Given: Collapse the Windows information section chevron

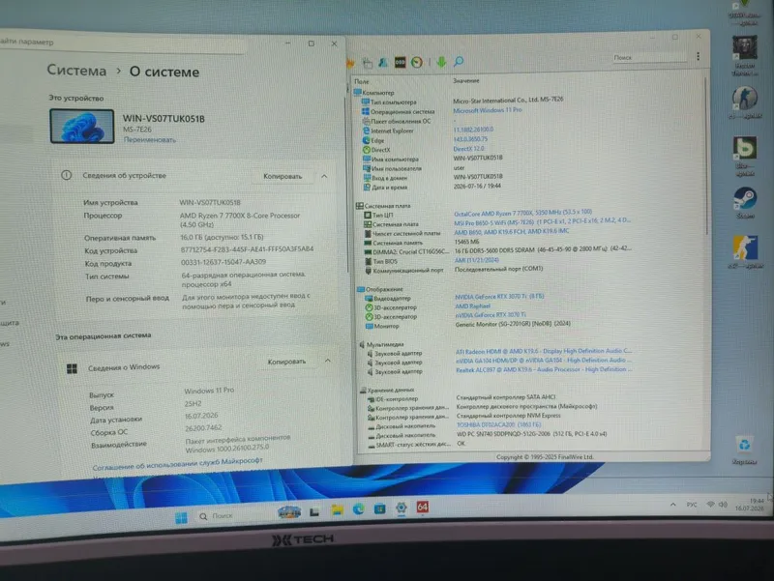Looking at the screenshot, I should point(328,361).
